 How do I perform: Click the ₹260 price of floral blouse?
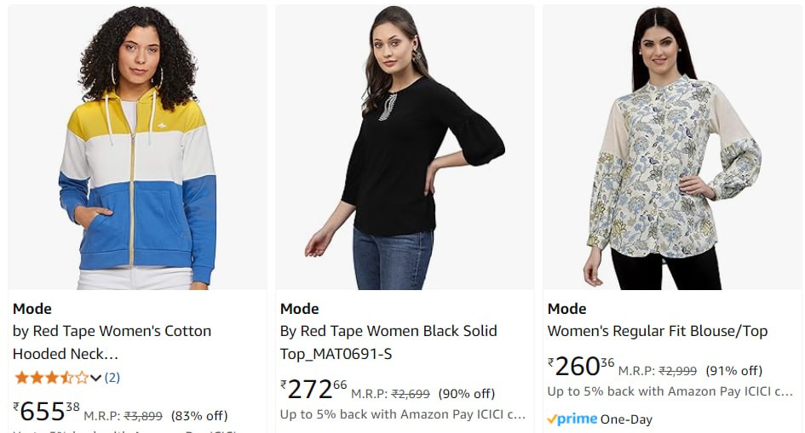(581, 367)
